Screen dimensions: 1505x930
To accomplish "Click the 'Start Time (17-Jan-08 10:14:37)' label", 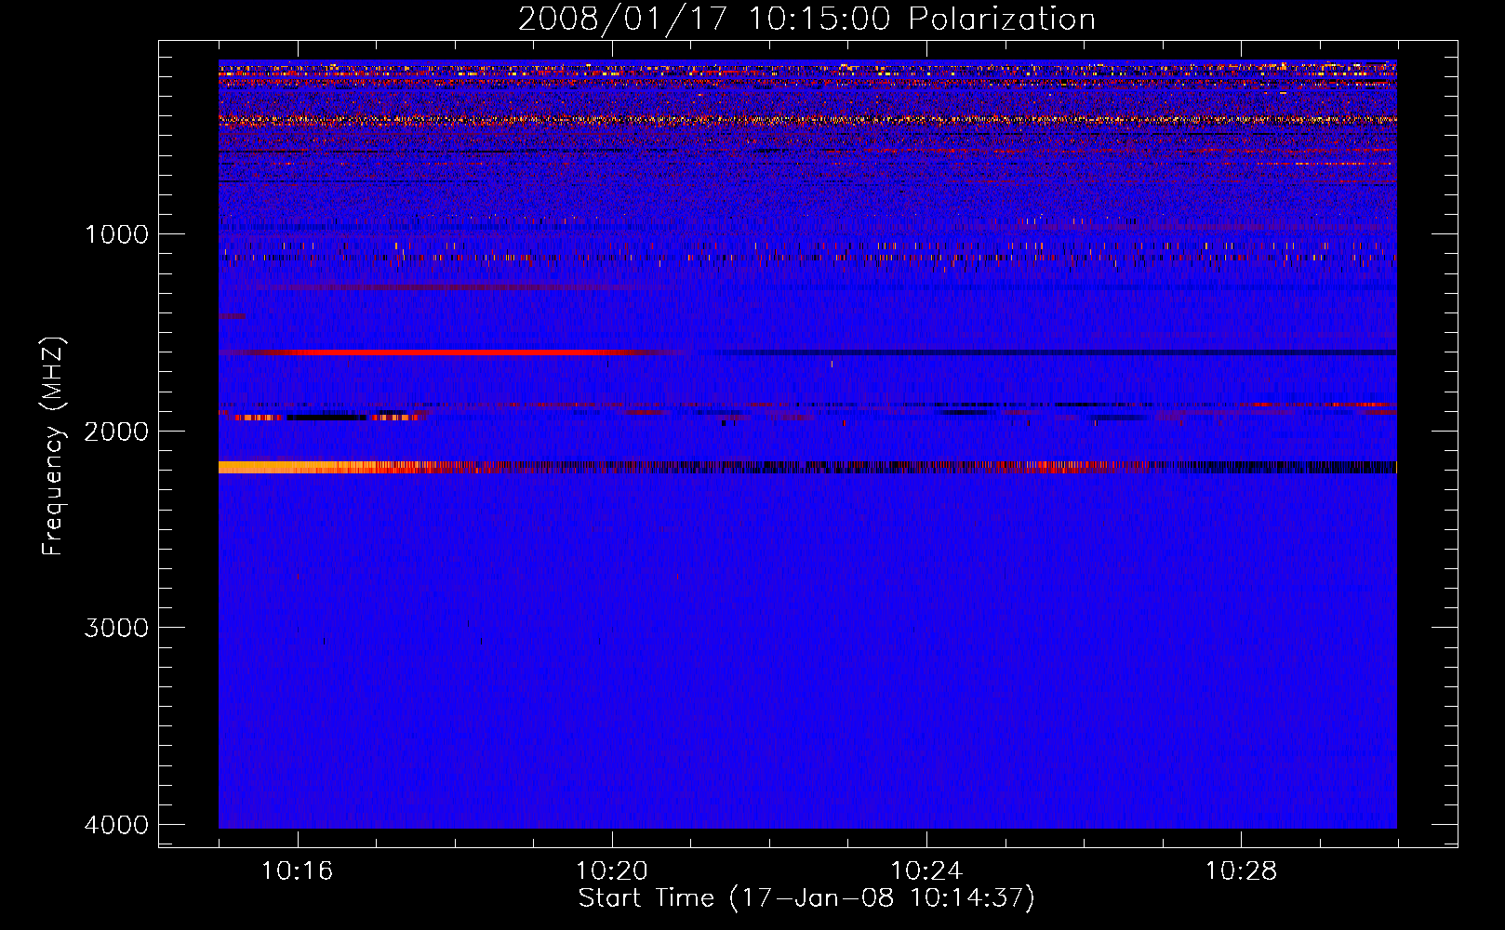I will 806,898.
